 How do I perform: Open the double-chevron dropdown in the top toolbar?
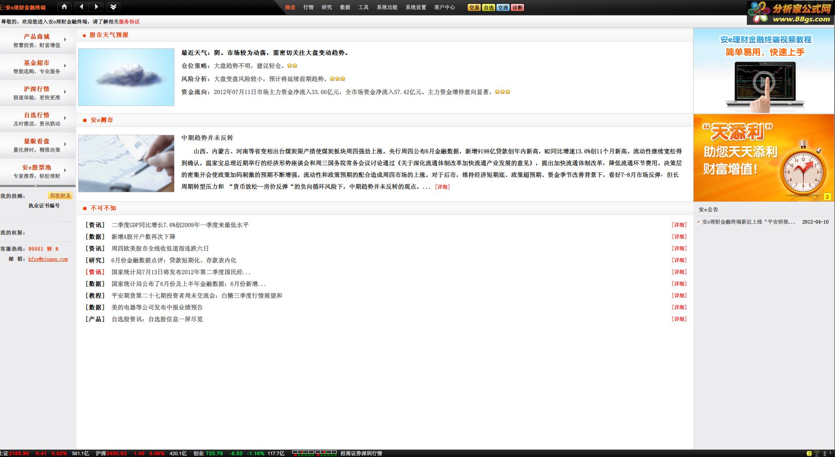coord(113,7)
